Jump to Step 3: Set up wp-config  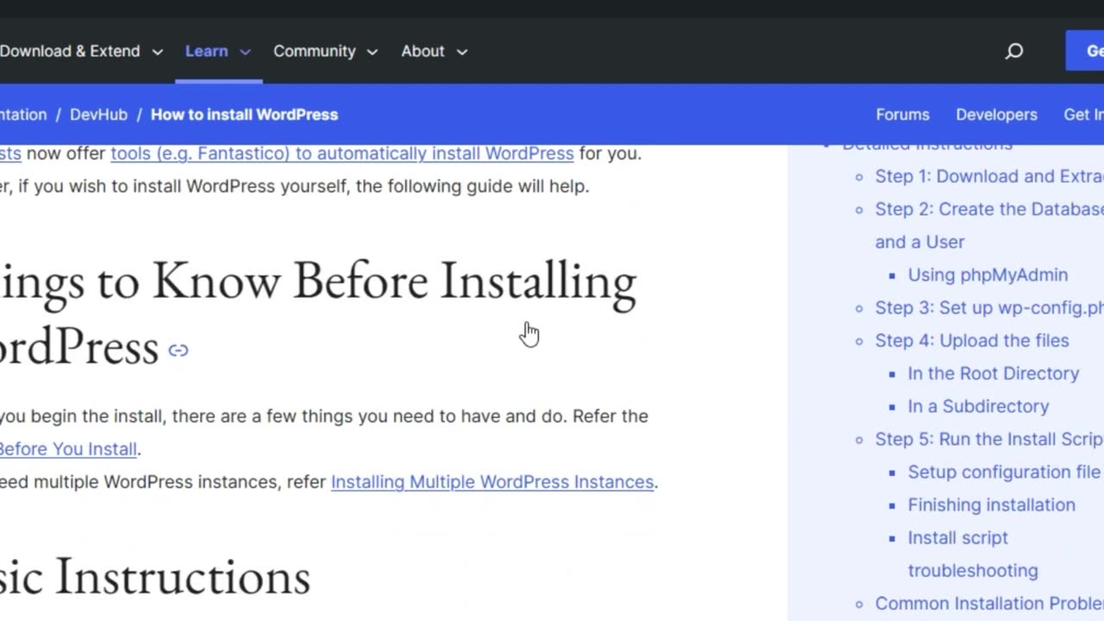(989, 308)
